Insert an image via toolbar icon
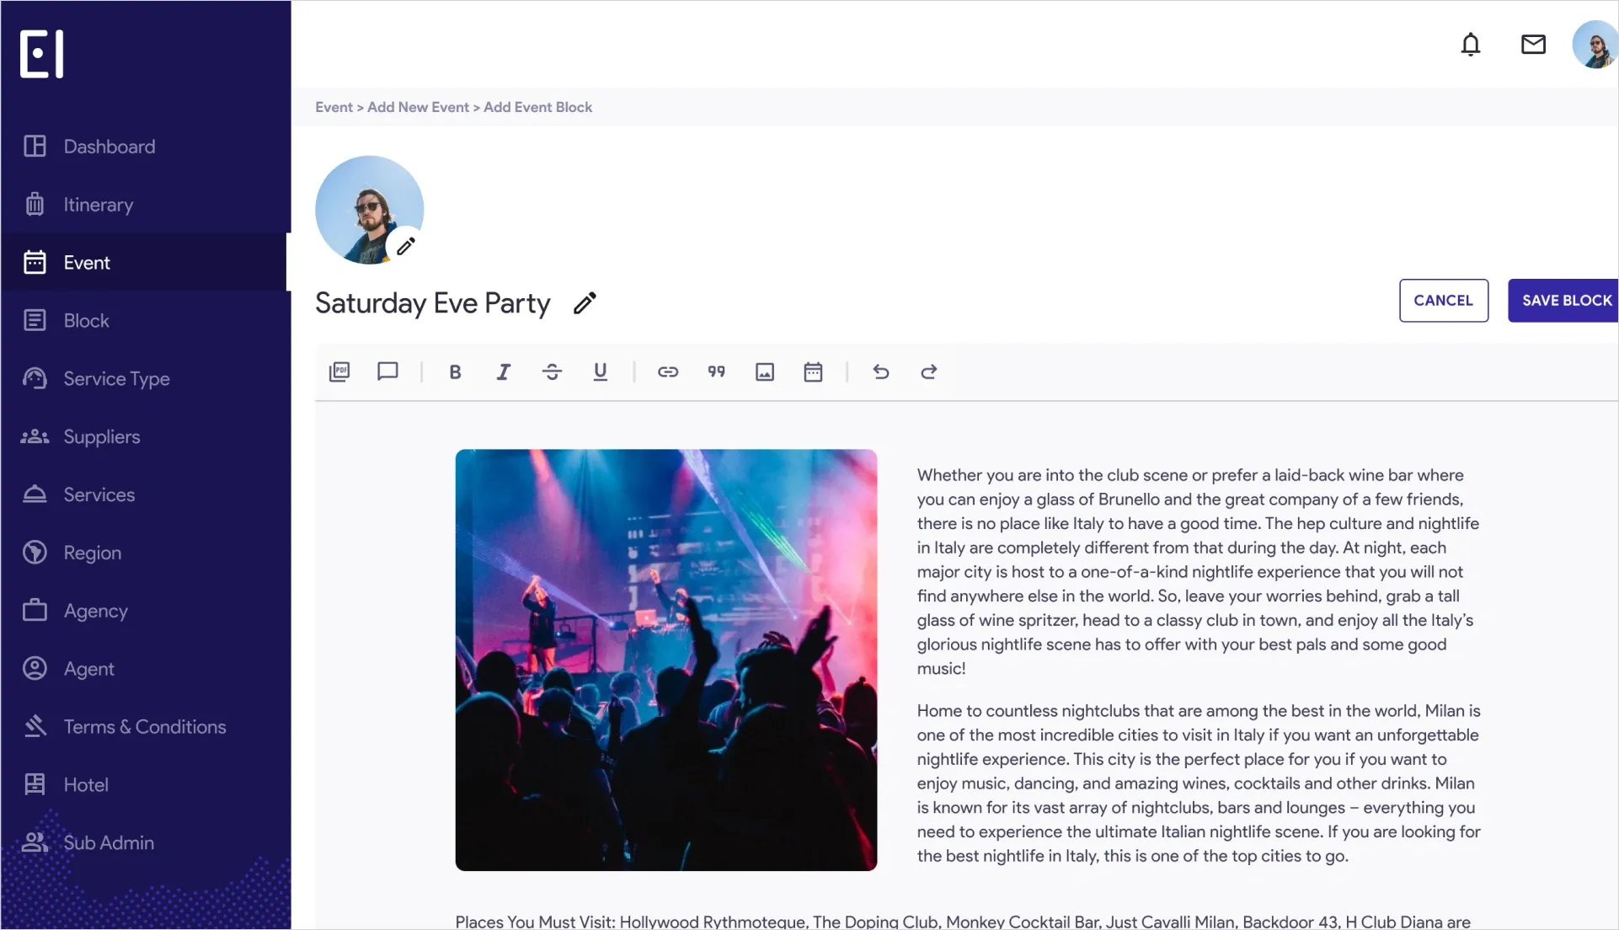Image resolution: width=1619 pixels, height=930 pixels. pyautogui.click(x=765, y=371)
